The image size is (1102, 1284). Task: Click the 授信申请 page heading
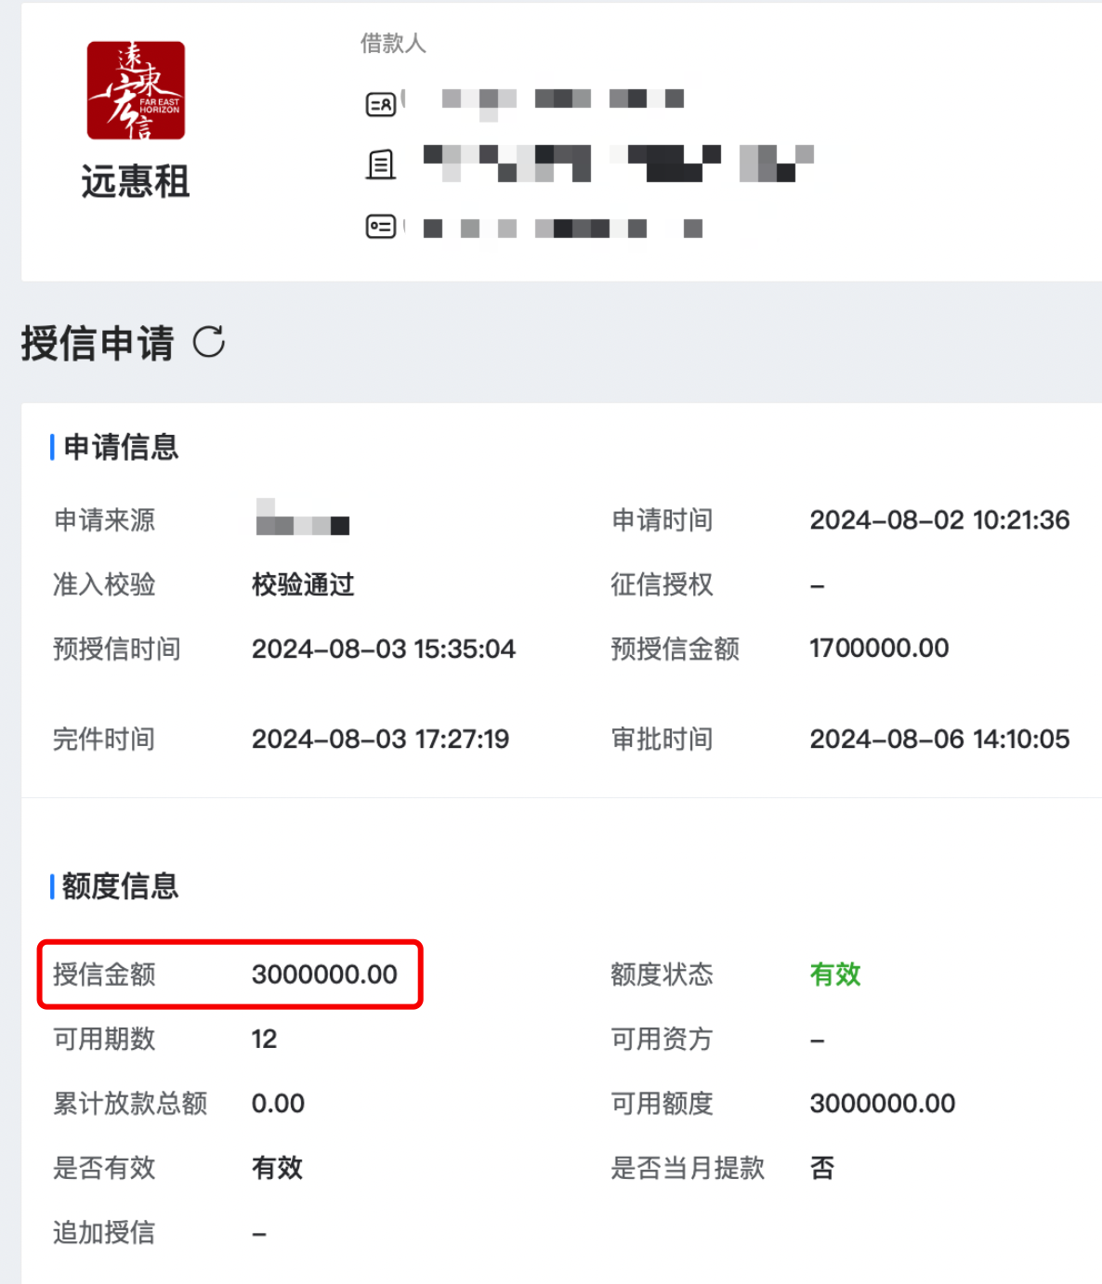click(x=98, y=343)
